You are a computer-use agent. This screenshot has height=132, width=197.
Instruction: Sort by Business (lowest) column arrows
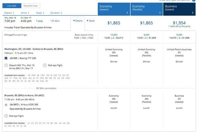(192, 13)
